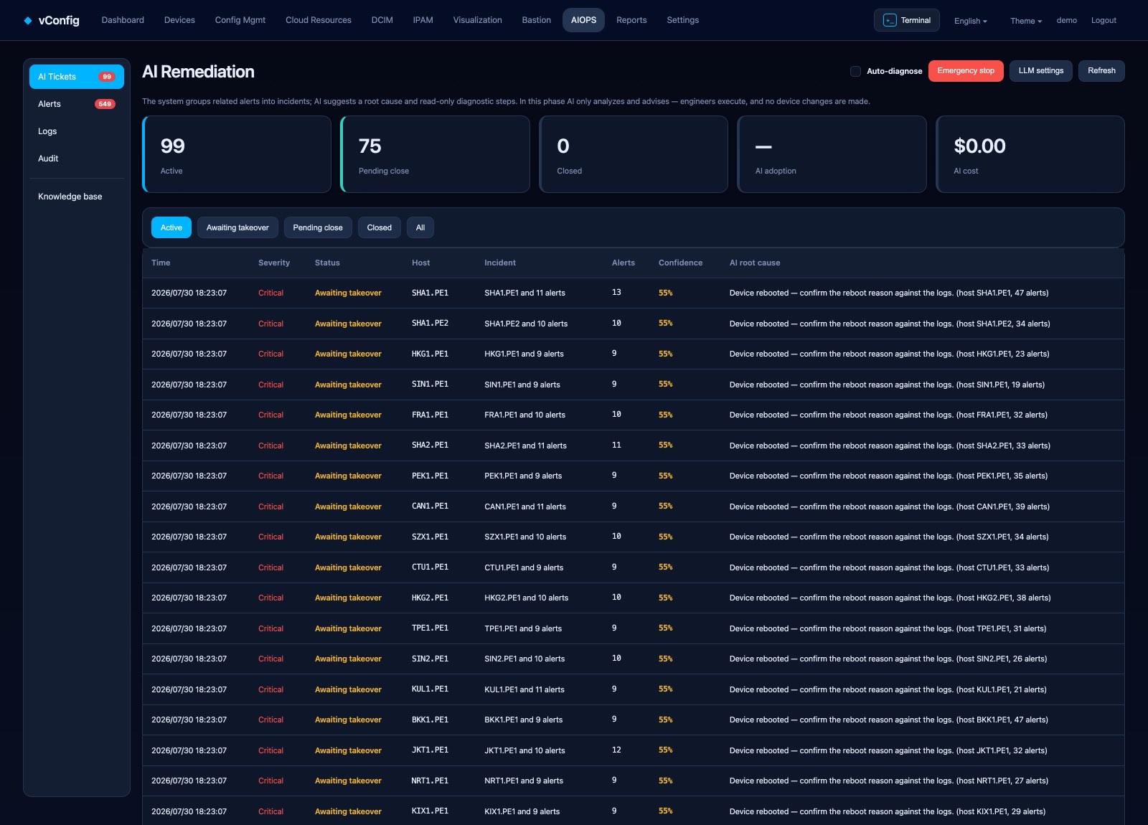Image resolution: width=1148 pixels, height=825 pixels.
Task: Open the Bastion menu item
Action: [536, 20]
